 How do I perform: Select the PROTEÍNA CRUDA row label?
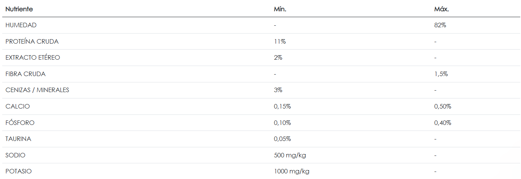32,41
